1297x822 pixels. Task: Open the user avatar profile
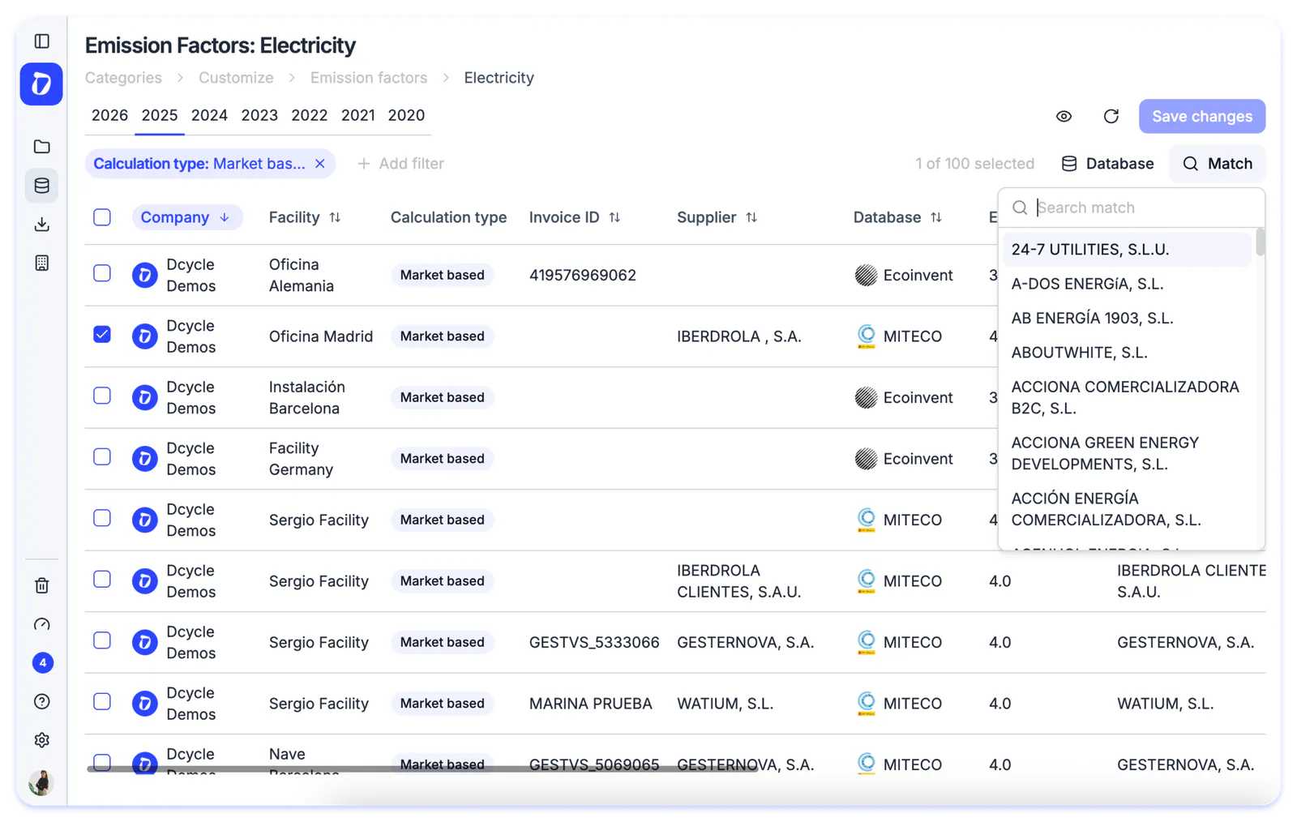pyautogui.click(x=41, y=782)
